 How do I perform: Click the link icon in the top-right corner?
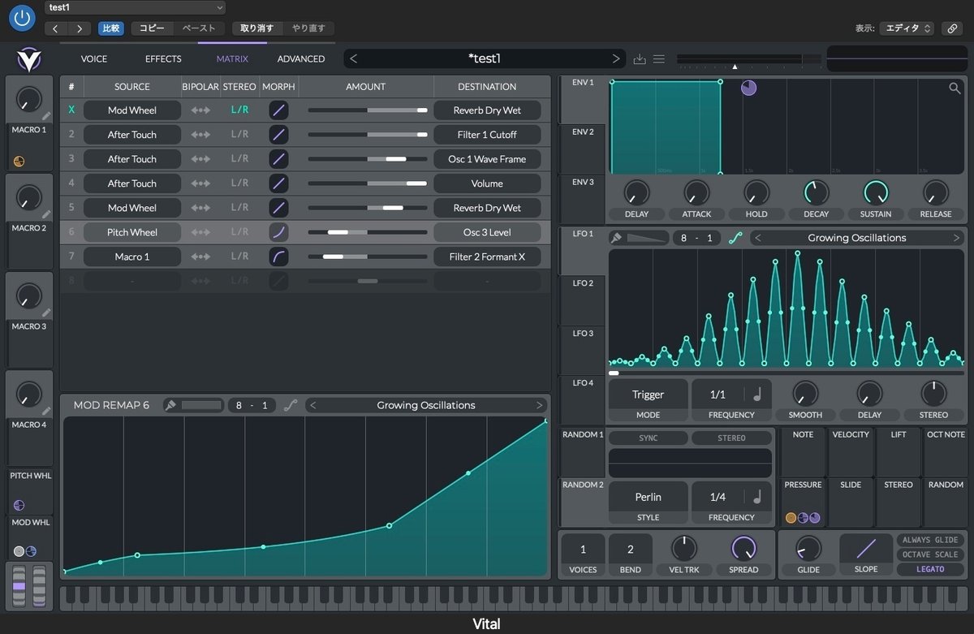pos(952,28)
